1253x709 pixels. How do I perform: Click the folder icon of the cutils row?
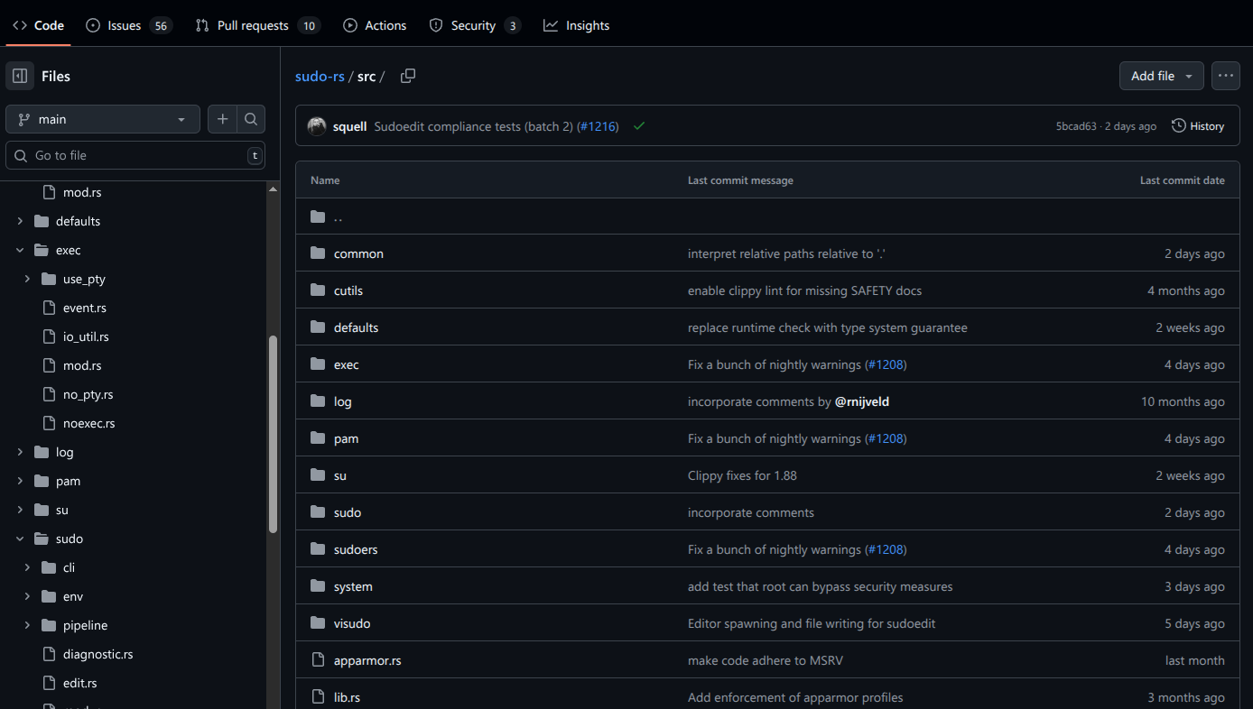point(318,290)
